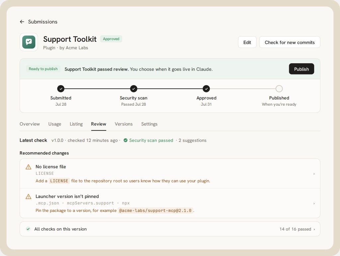
Task: Click the Plugin · by Acme Labs subtitle
Action: (65, 48)
